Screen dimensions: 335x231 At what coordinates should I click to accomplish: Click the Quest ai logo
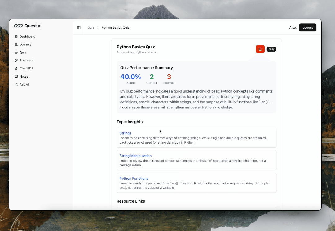(28, 26)
